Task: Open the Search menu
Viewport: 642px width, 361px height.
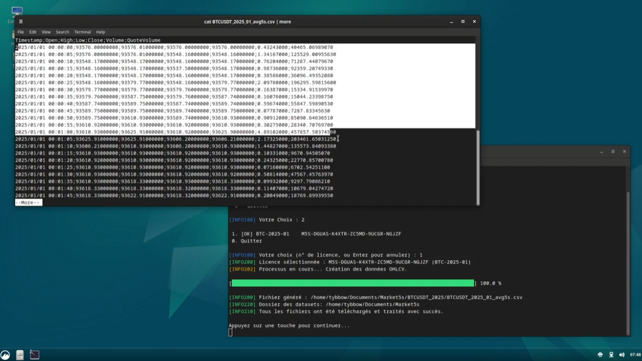Action: coord(62,32)
